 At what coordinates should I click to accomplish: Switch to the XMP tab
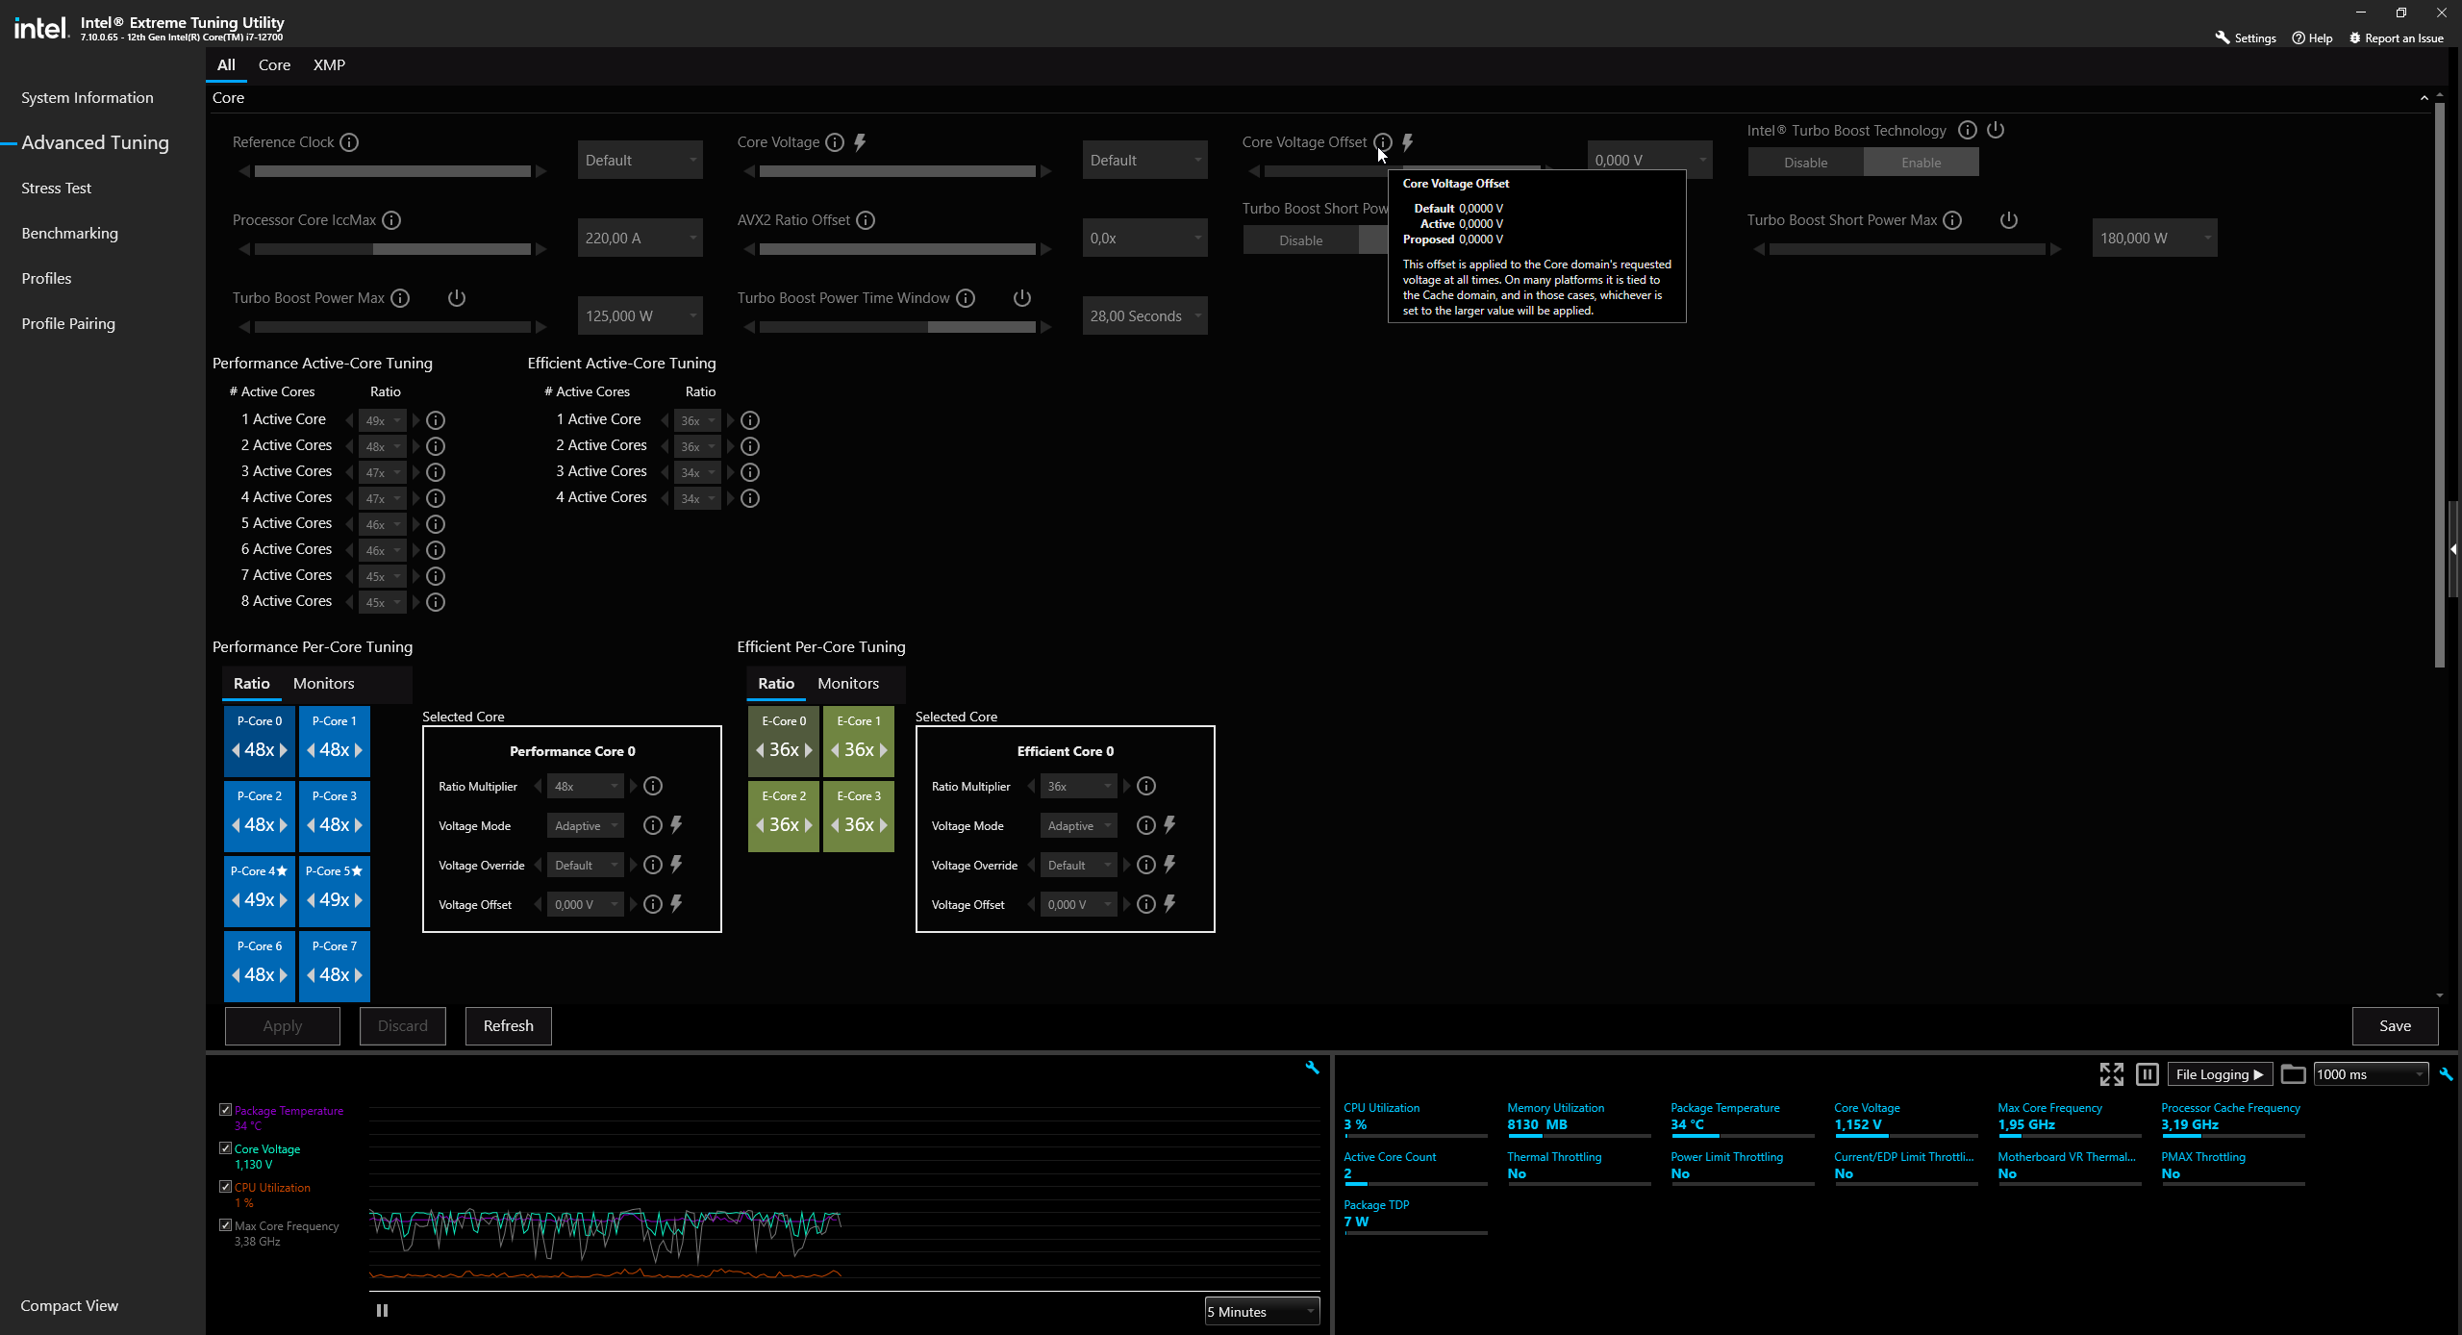(329, 65)
